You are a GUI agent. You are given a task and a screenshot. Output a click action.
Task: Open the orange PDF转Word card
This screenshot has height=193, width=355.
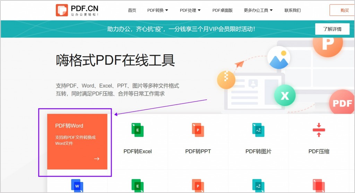(77, 142)
